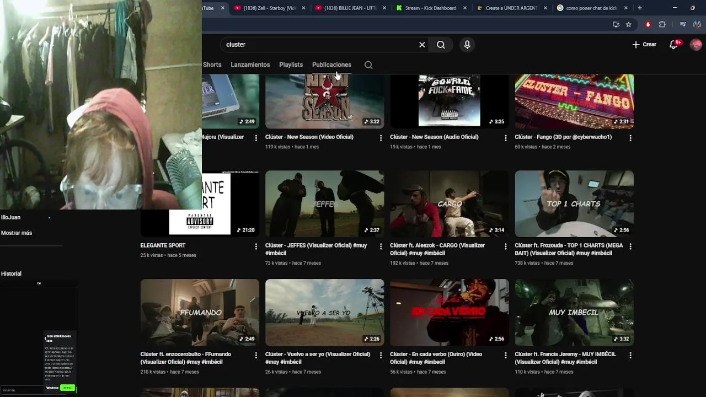The width and height of the screenshot is (706, 397).
Task: Open options for En cada verbo video
Action: click(505, 356)
